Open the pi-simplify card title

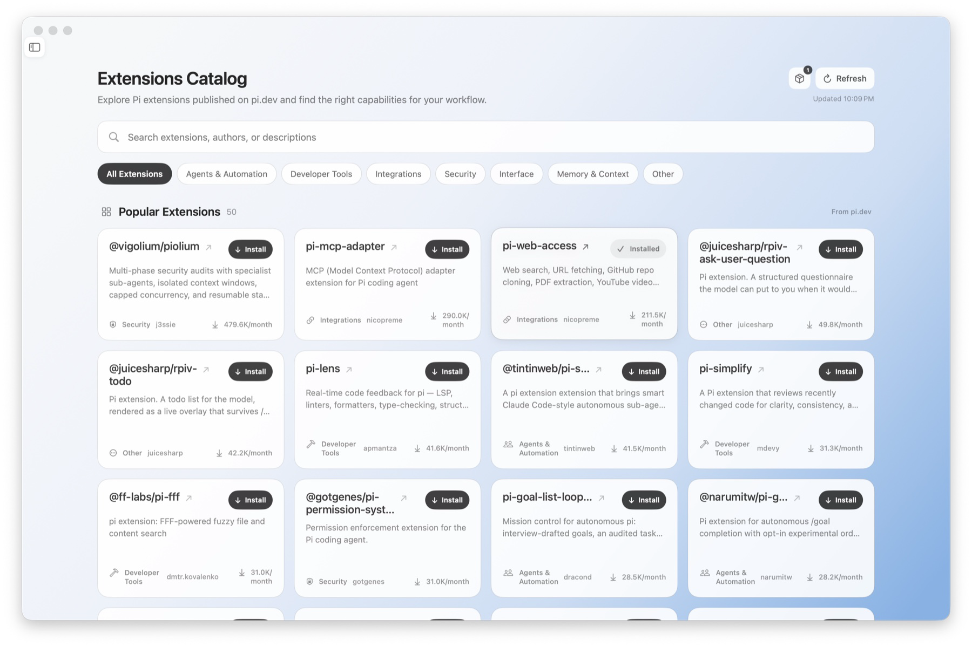(x=725, y=369)
